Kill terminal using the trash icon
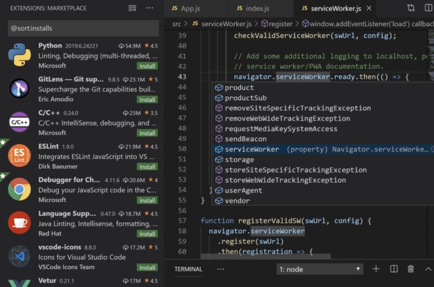Screen dimensions: 434x287 [411, 269]
